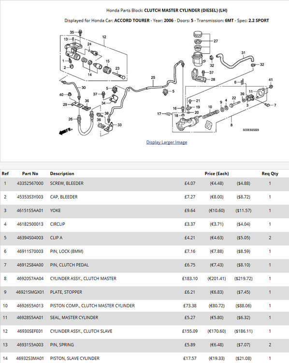Click the Part No column header

tap(30, 174)
